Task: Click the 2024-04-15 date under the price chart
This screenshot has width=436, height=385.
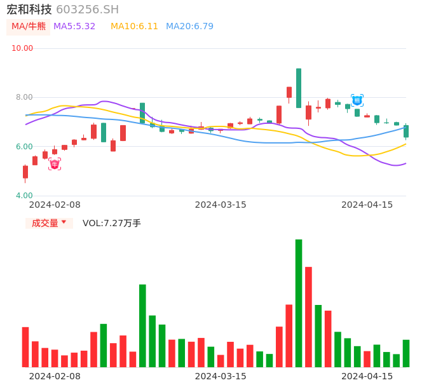Action: (367, 205)
